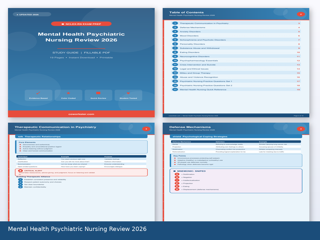Image resolution: width=320 pixels, height=240 pixels.
Task: Click the page 4 badge on Defense Mechanisms page
Action: click(x=301, y=129)
